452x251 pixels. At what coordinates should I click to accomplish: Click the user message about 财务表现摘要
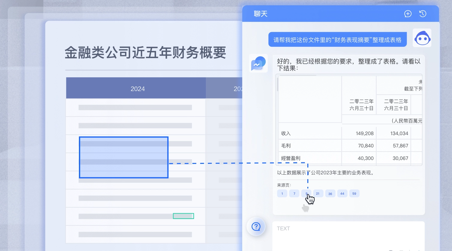tap(337, 40)
